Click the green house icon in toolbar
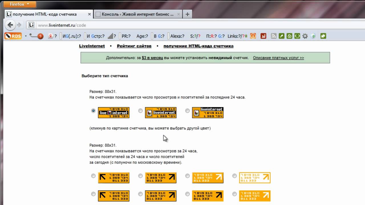Viewport: 365px width, 205px height. tap(289, 36)
